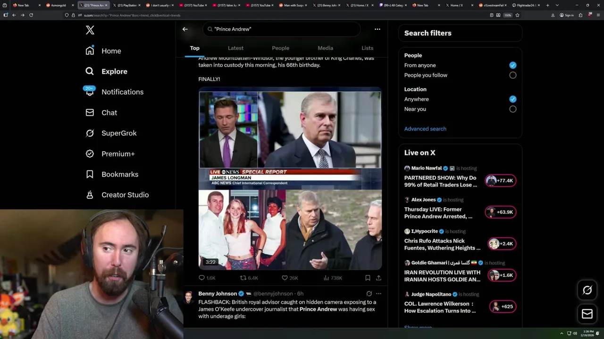604x339 pixels.
Task: Open Creator Studio in the sidebar
Action: pos(117,195)
